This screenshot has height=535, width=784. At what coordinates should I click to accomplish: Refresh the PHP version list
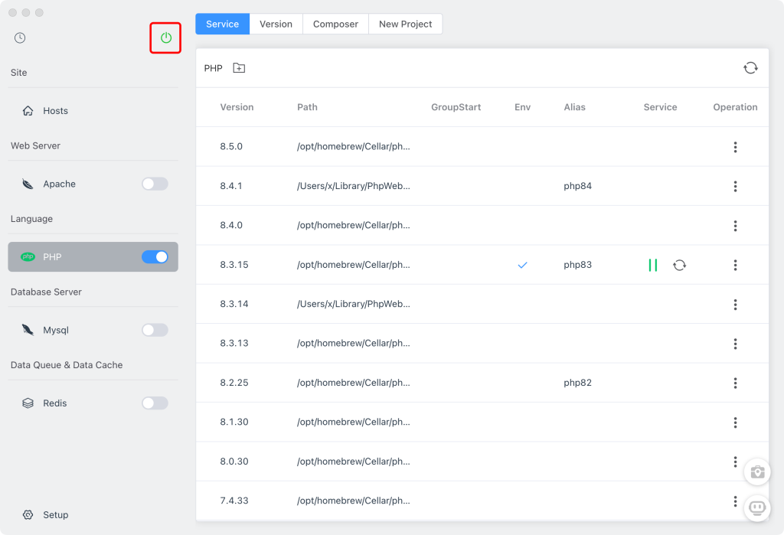point(750,68)
